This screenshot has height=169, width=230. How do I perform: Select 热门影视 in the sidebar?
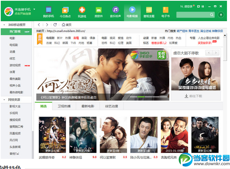tap(16, 32)
